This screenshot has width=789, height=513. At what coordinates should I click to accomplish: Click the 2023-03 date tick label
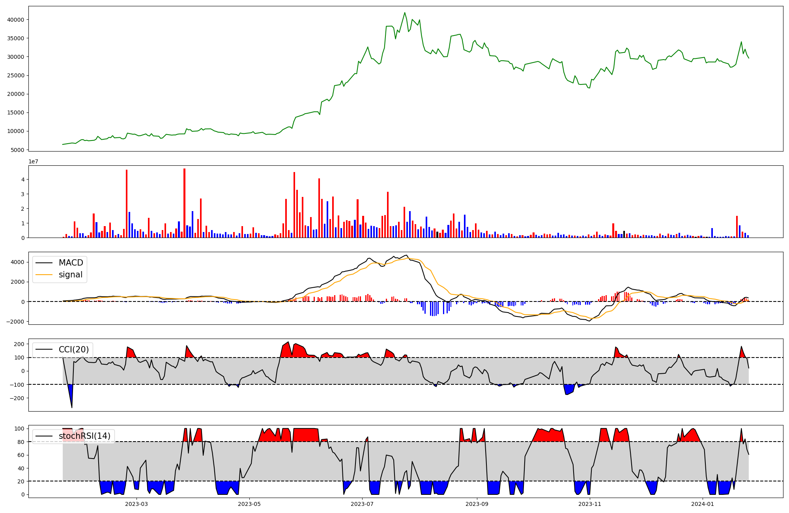click(x=136, y=504)
